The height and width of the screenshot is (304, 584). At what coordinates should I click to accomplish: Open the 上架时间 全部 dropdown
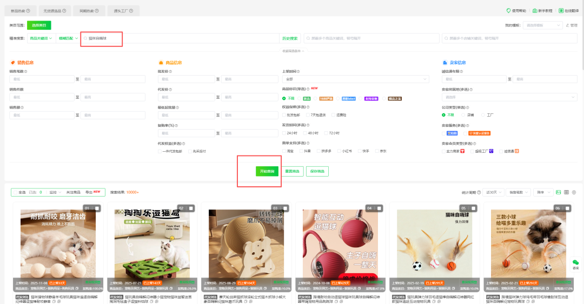point(355,79)
